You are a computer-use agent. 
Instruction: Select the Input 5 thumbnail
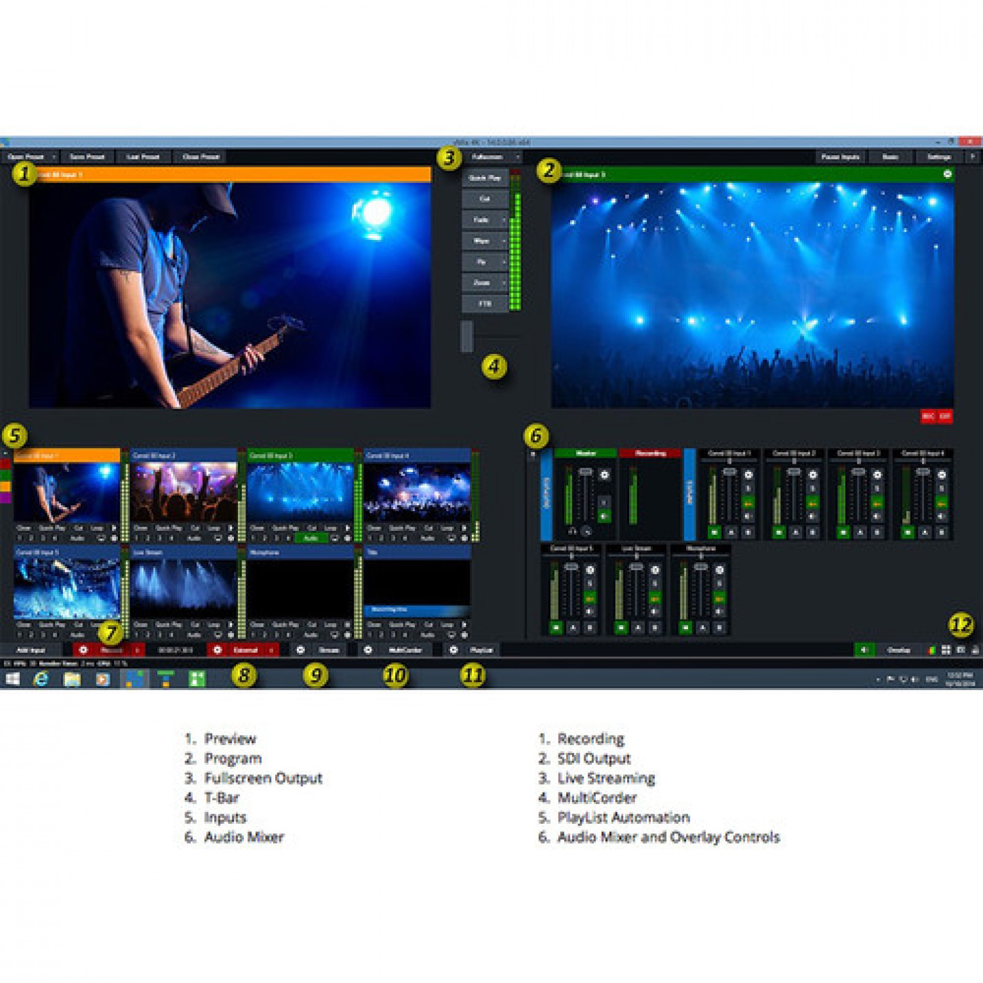click(67, 588)
